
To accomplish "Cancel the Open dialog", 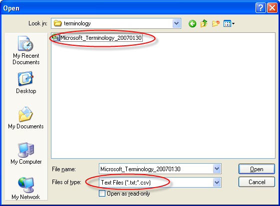I will click(x=257, y=182).
